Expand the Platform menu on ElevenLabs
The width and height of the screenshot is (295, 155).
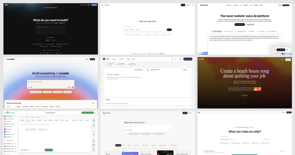coord(229,5)
